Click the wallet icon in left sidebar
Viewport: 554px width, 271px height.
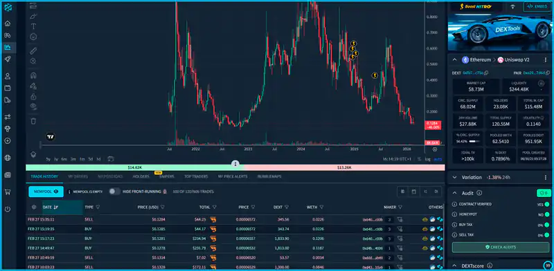click(x=8, y=88)
